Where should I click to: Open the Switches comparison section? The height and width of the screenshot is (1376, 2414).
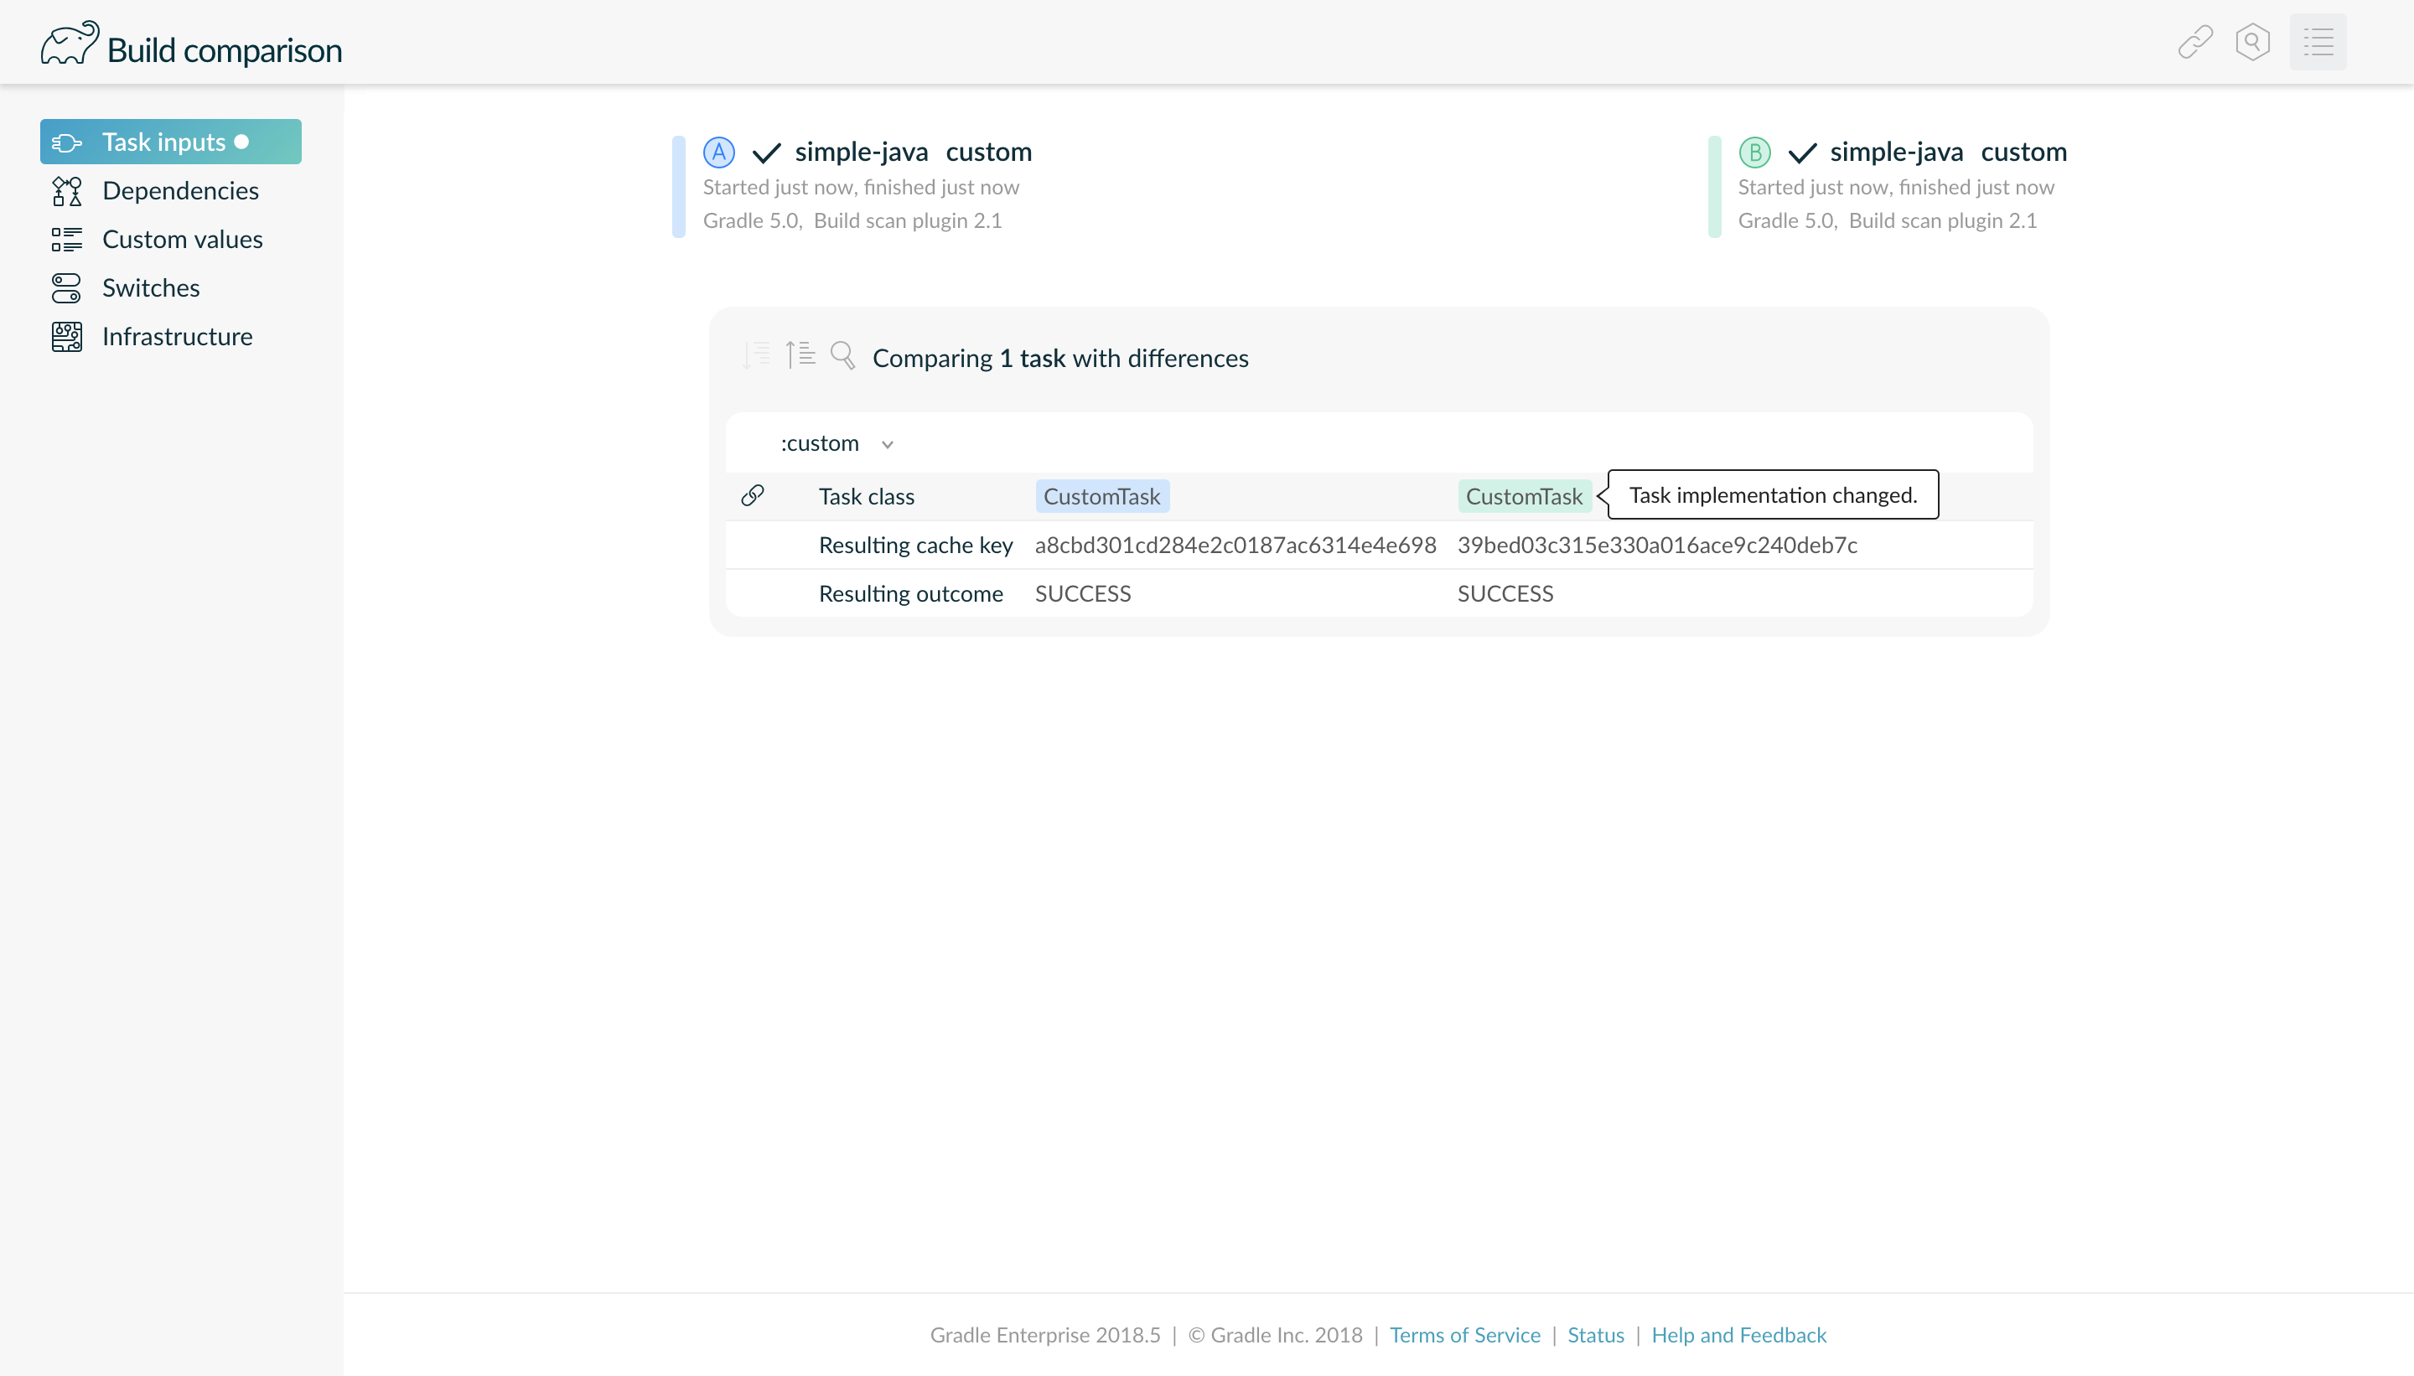coord(150,287)
